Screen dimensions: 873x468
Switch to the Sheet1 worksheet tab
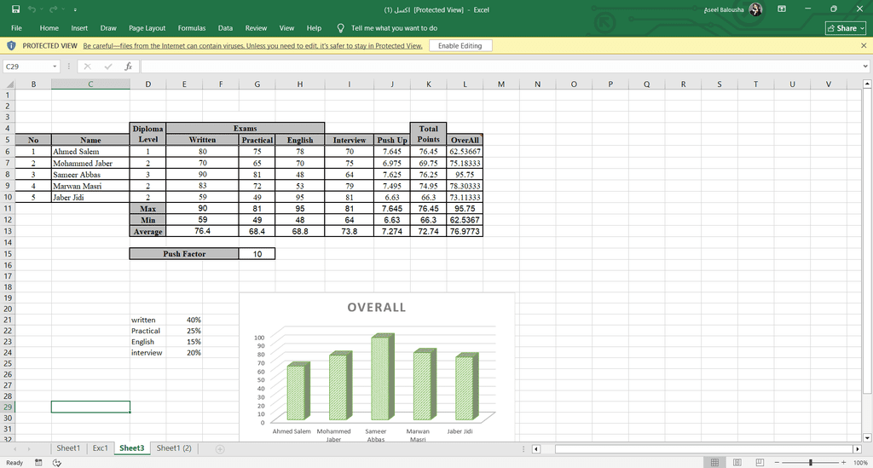(x=68, y=448)
